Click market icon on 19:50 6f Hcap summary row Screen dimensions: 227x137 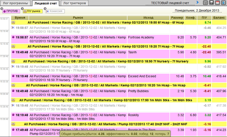13,22
